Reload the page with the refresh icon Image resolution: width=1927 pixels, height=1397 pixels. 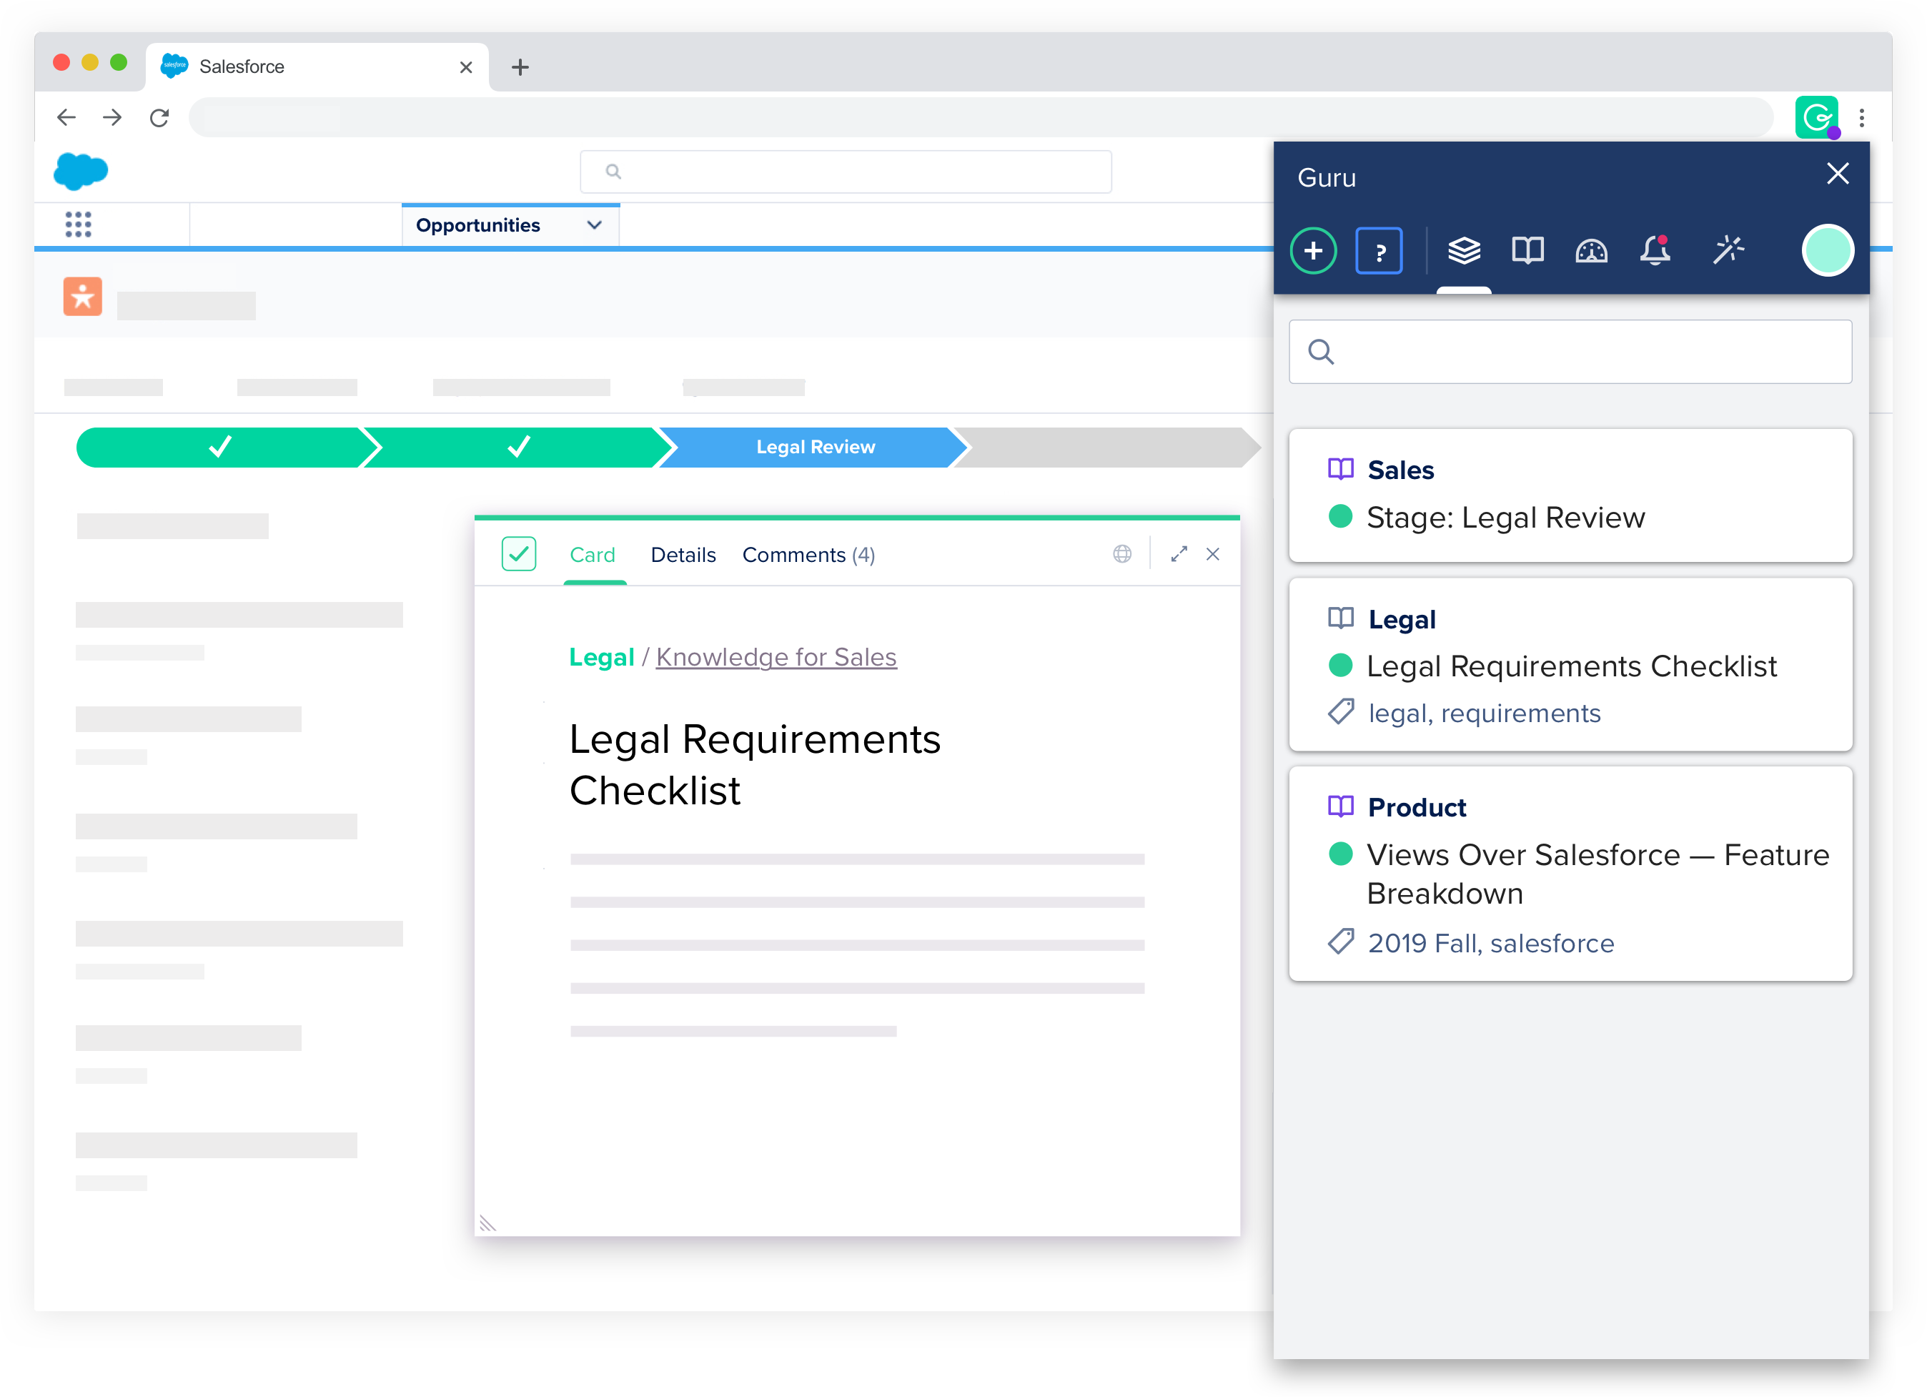(159, 117)
